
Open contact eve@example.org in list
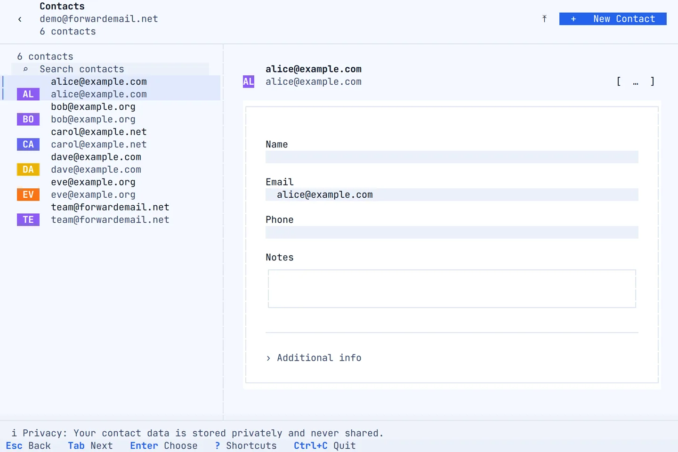pyautogui.click(x=111, y=188)
